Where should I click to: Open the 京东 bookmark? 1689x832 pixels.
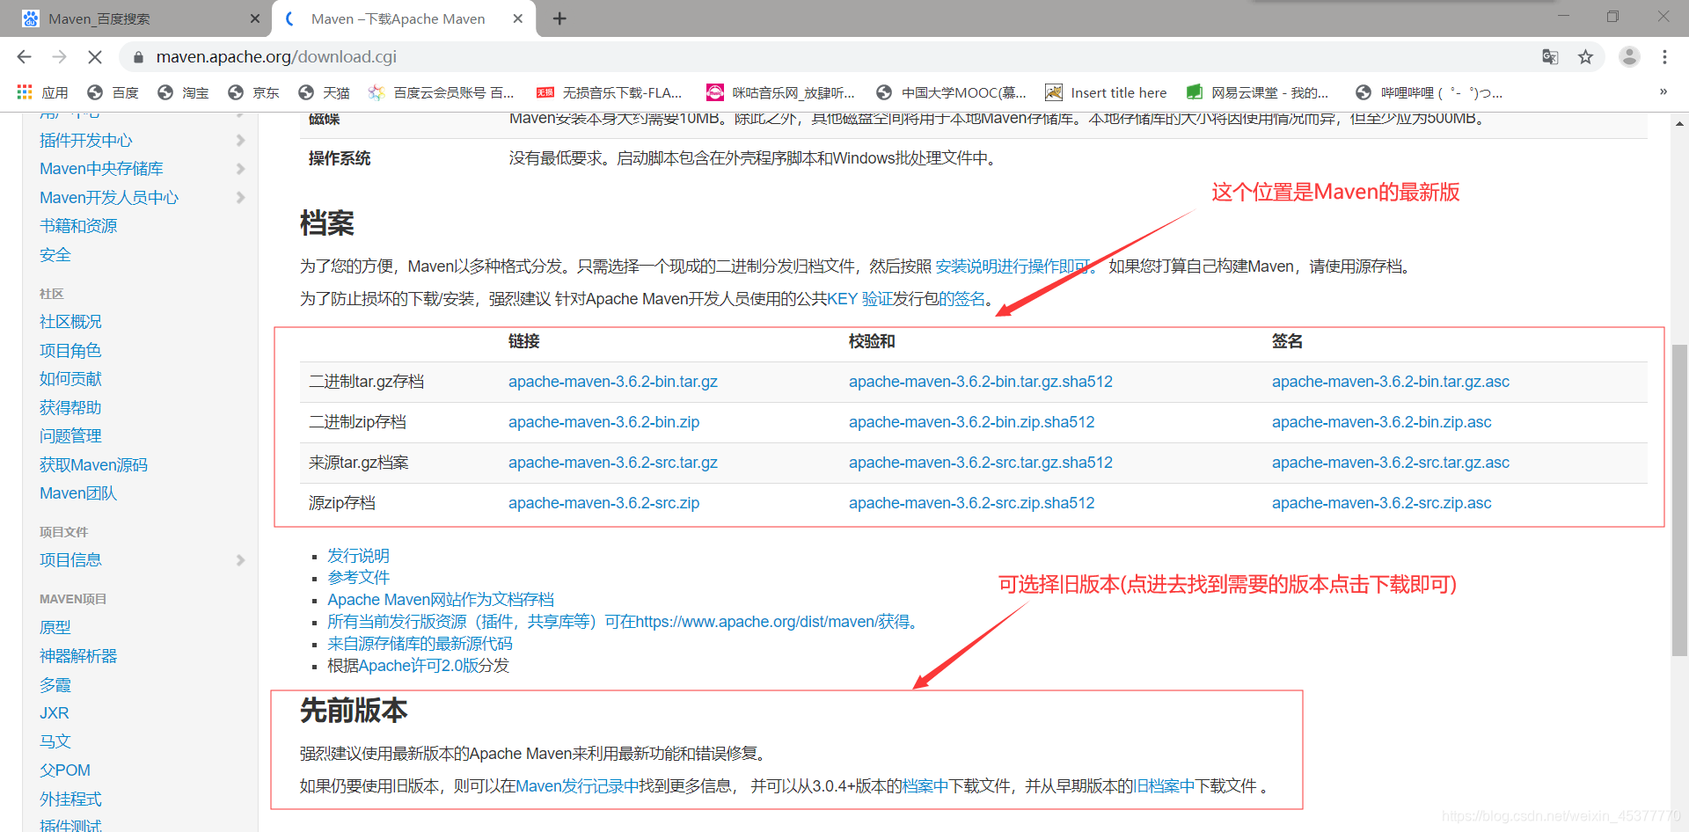[253, 92]
